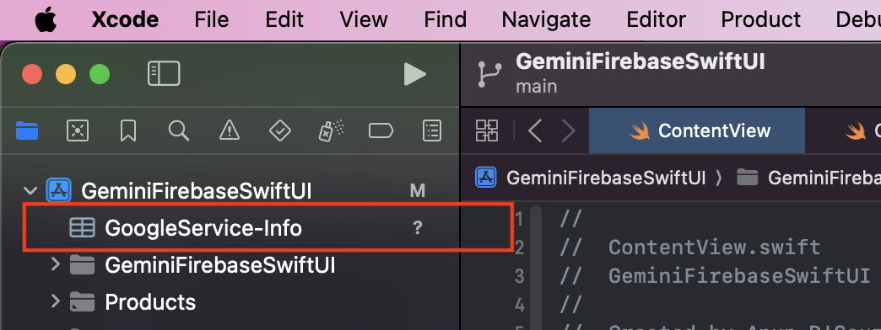881x330 pixels.
Task: Show the Source Control navigator
Action: pos(77,131)
